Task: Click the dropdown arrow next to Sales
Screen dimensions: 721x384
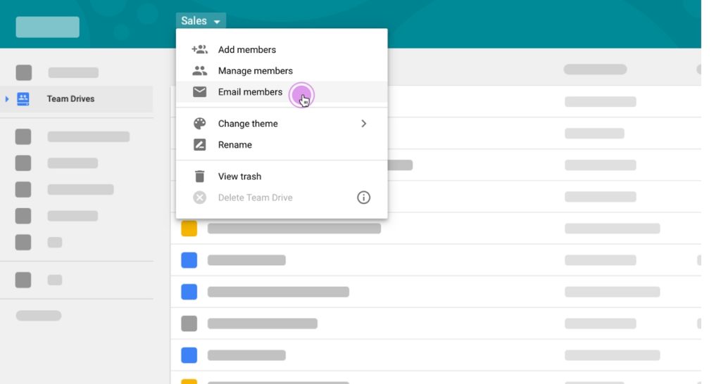Action: [x=217, y=22]
